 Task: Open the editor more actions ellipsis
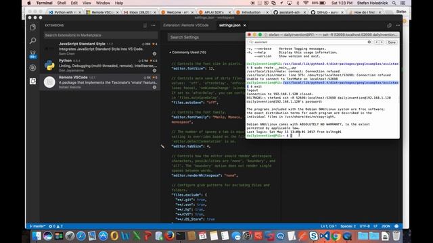(398, 26)
